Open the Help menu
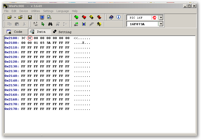Viewport: 201px width, 140px height. tap(75, 11)
